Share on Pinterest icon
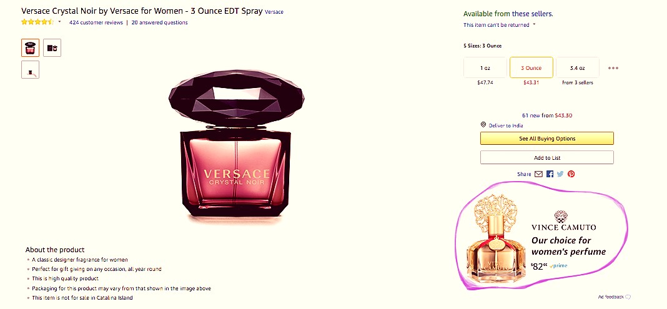 [x=571, y=174]
